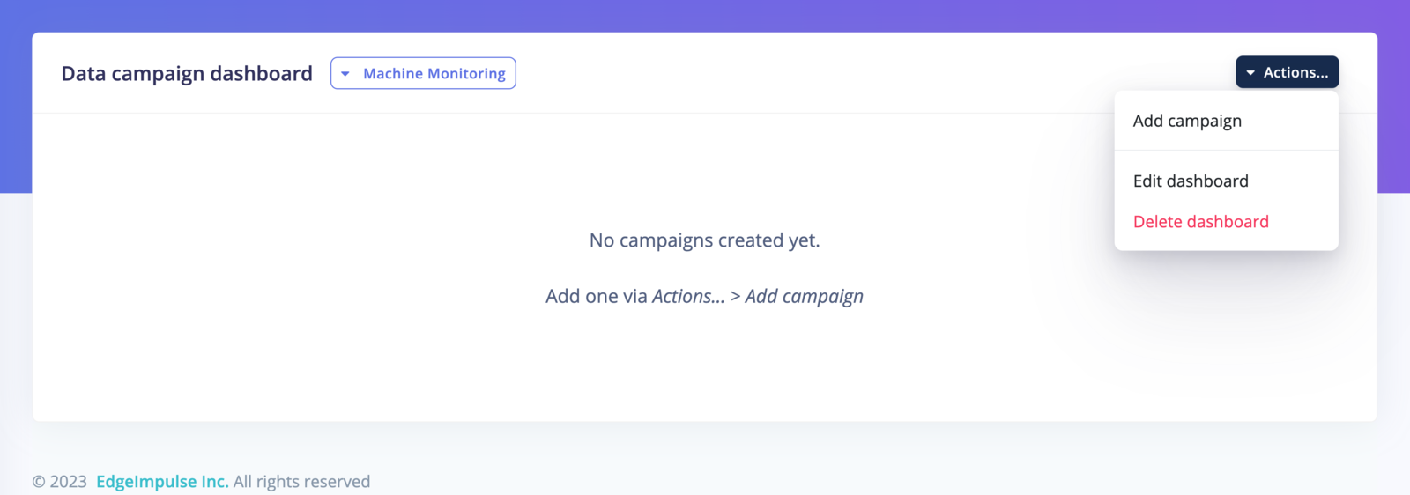Click the italic Add campaign hint text
This screenshot has height=495, width=1410.
(804, 297)
